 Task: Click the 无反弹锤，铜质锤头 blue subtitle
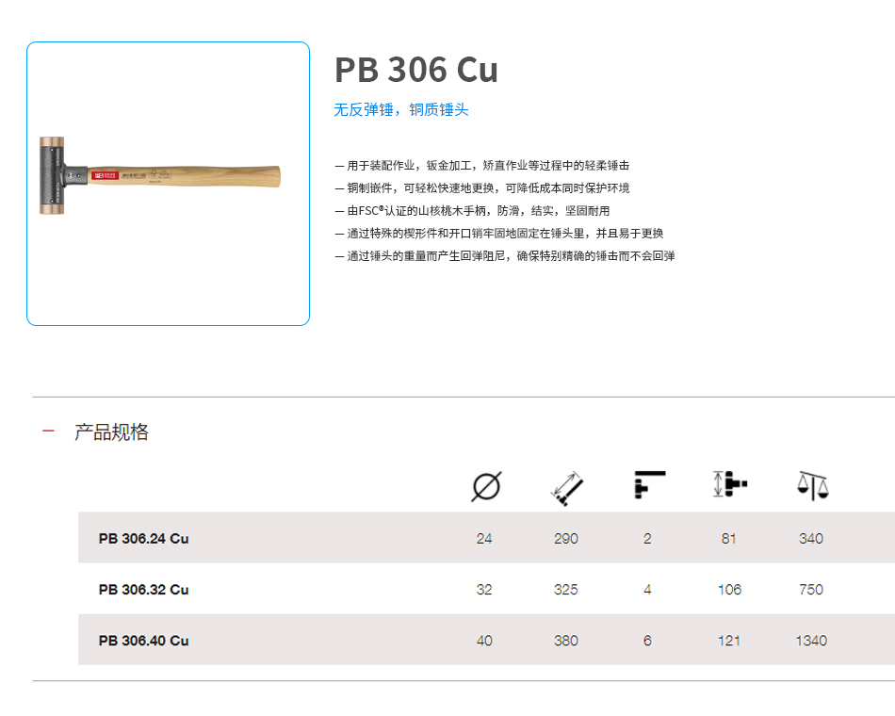400,110
